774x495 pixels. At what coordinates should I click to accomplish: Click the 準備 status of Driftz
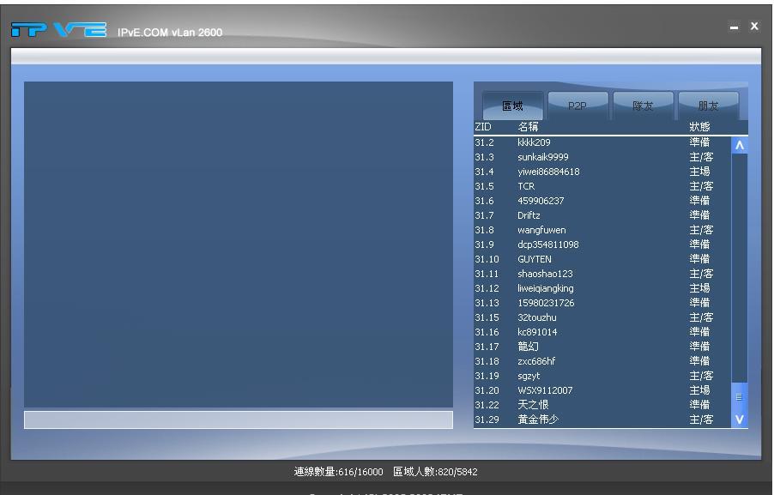tap(699, 215)
